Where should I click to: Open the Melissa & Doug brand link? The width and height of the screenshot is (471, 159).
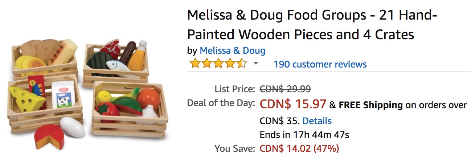point(232,50)
